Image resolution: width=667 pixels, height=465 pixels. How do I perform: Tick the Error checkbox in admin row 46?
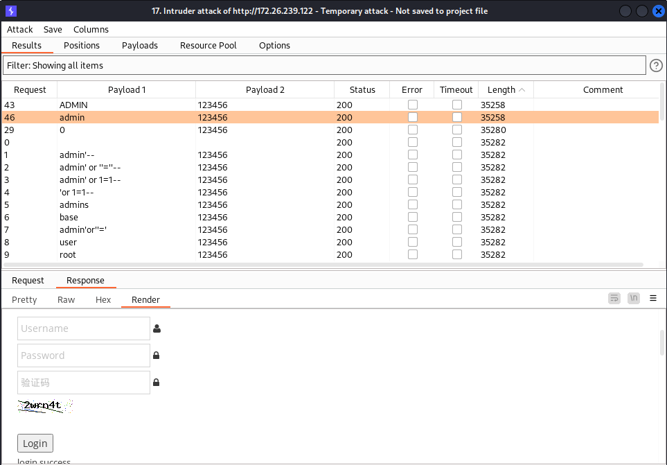(413, 117)
